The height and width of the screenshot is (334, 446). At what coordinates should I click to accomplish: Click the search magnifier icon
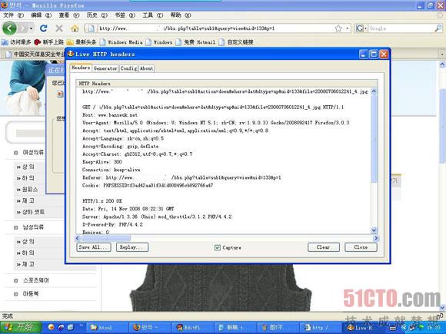point(438,28)
